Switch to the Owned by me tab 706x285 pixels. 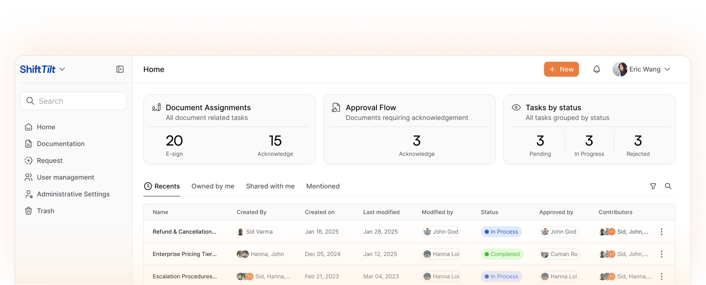pos(213,186)
